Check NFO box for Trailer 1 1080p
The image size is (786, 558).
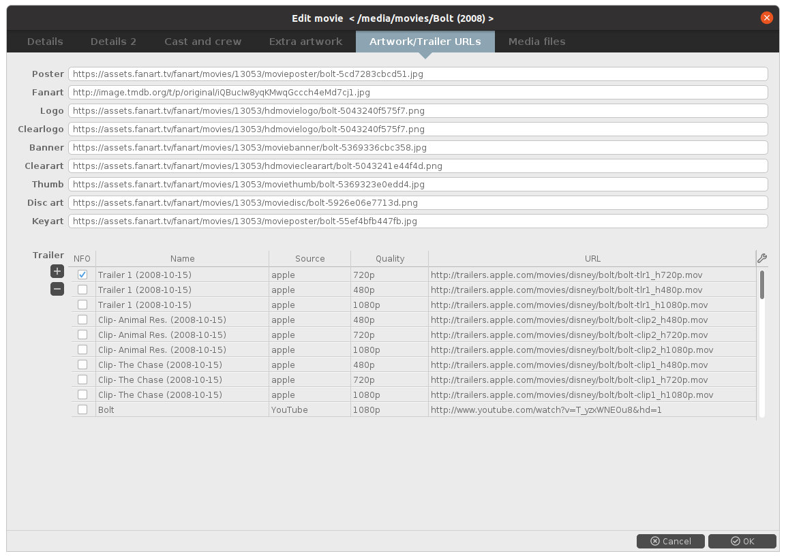coord(82,305)
